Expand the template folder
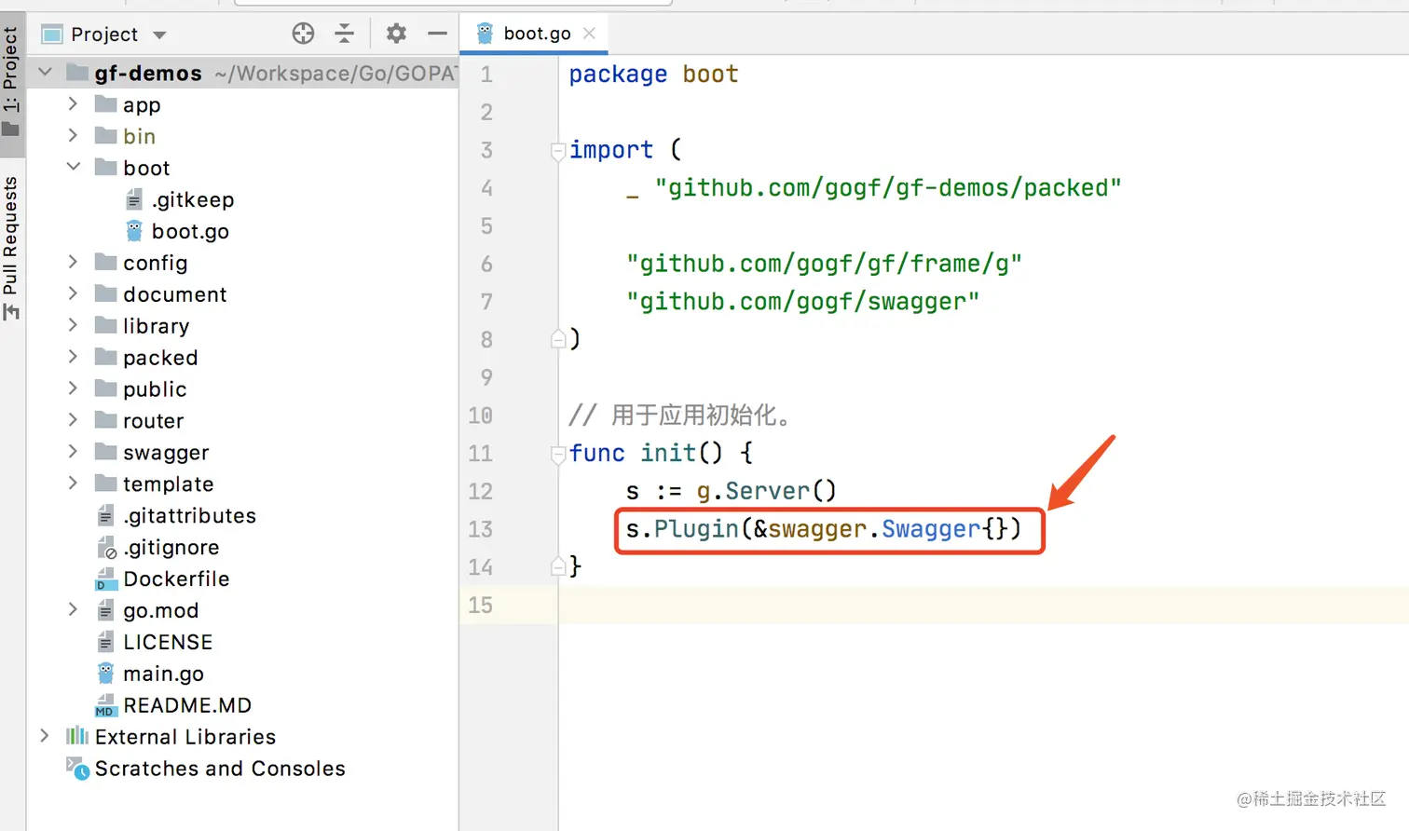The width and height of the screenshot is (1409, 831). (x=73, y=484)
